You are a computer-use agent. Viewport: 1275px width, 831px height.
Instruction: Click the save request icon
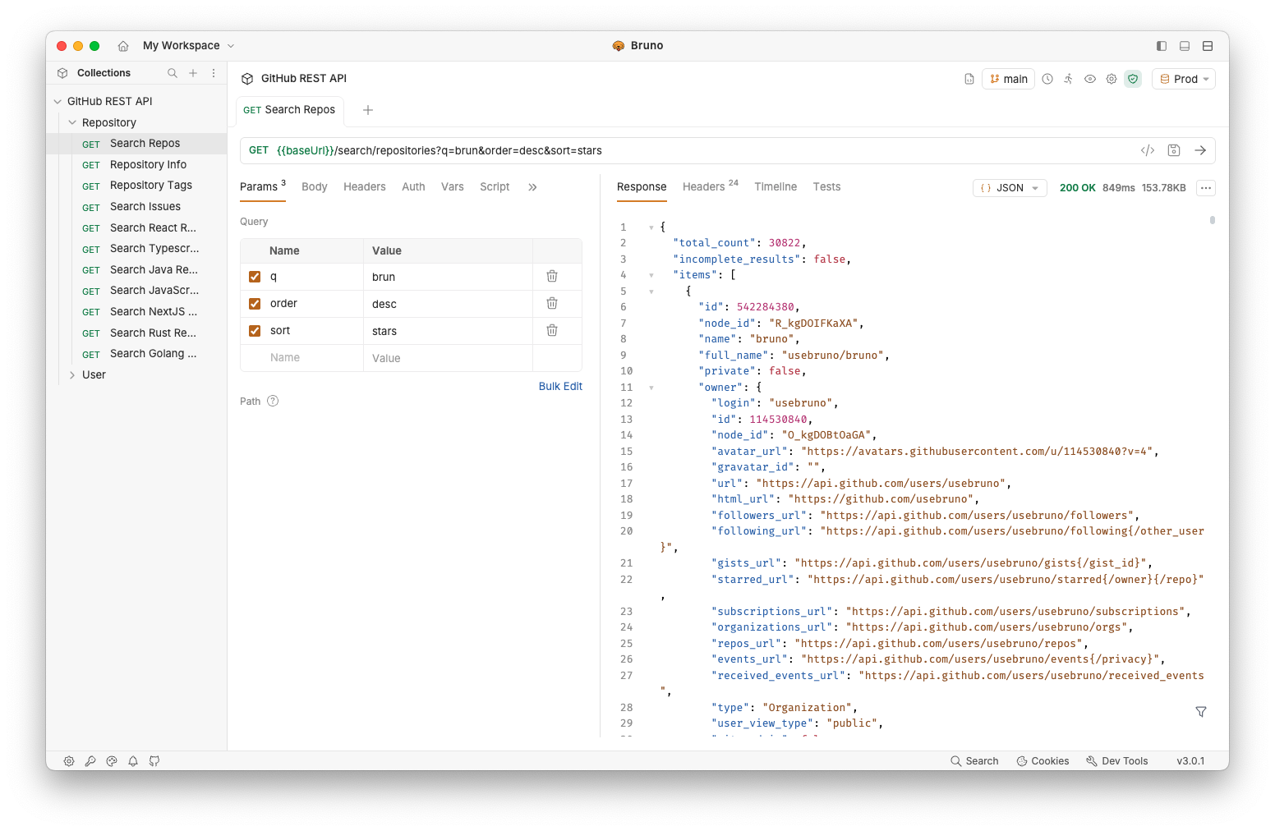coord(1174,150)
